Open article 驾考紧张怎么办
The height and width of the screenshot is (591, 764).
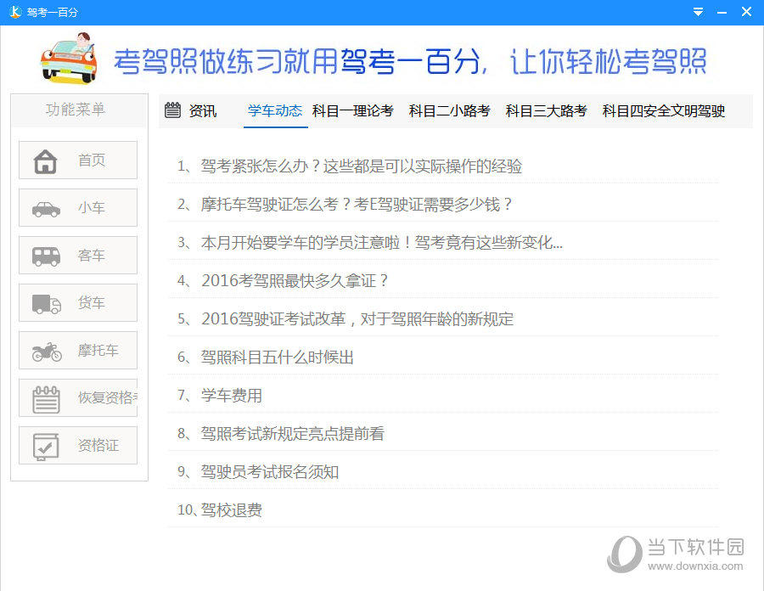[361, 166]
